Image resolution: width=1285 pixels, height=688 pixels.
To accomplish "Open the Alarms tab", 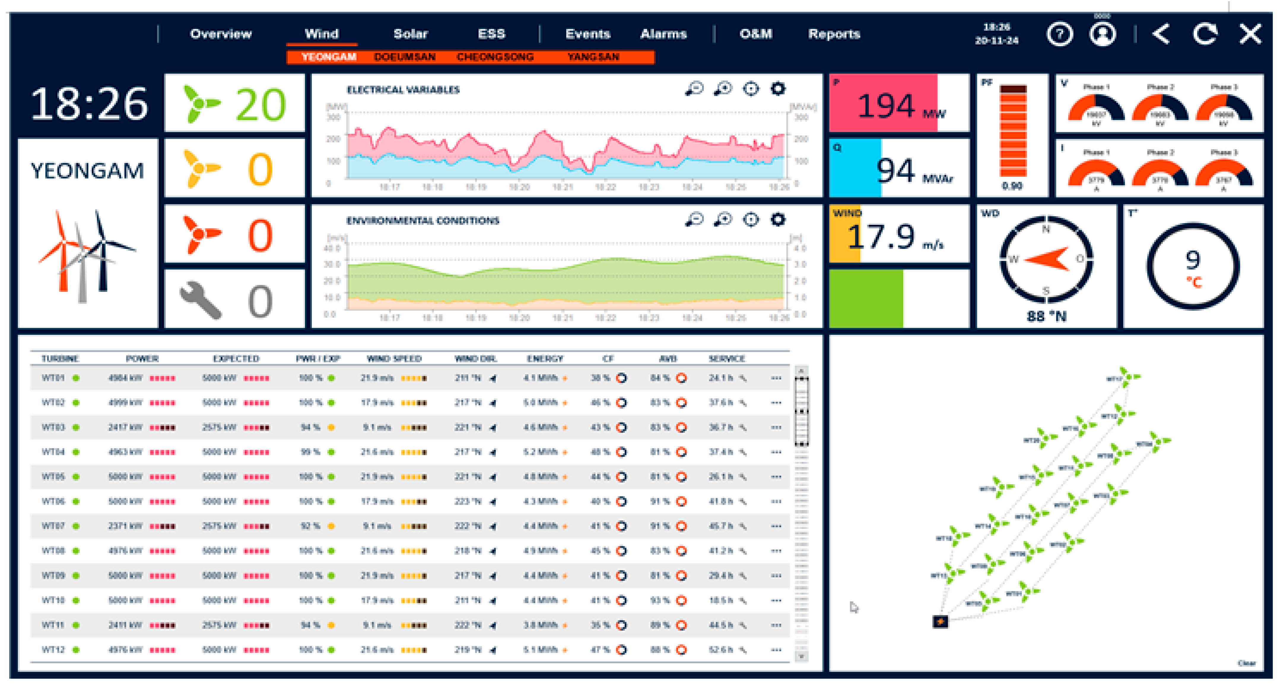I will pyautogui.click(x=663, y=34).
